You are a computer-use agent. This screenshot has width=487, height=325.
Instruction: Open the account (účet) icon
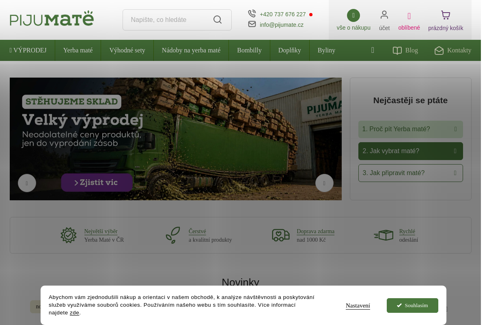[x=384, y=15]
